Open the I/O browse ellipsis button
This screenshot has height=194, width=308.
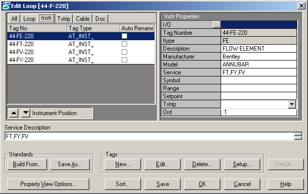[x=217, y=25]
